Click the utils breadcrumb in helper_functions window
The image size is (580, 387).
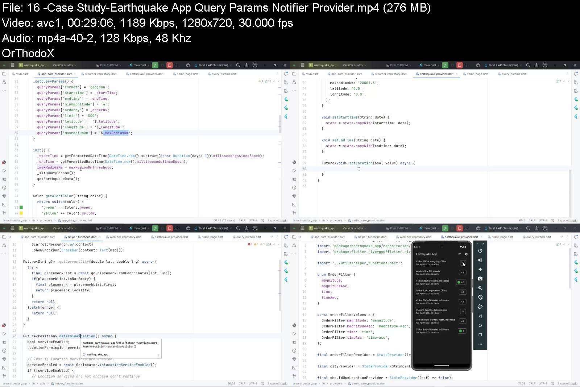pos(43,383)
